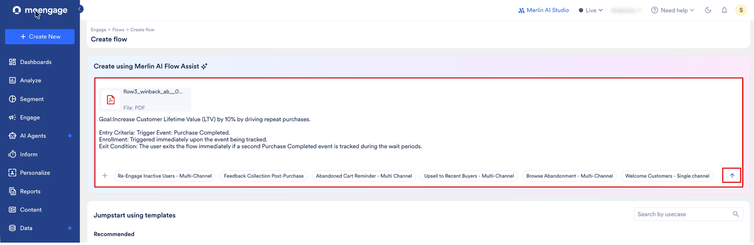The height and width of the screenshot is (245, 754).
Task: Click the plus icon to add attachment
Action: (105, 176)
